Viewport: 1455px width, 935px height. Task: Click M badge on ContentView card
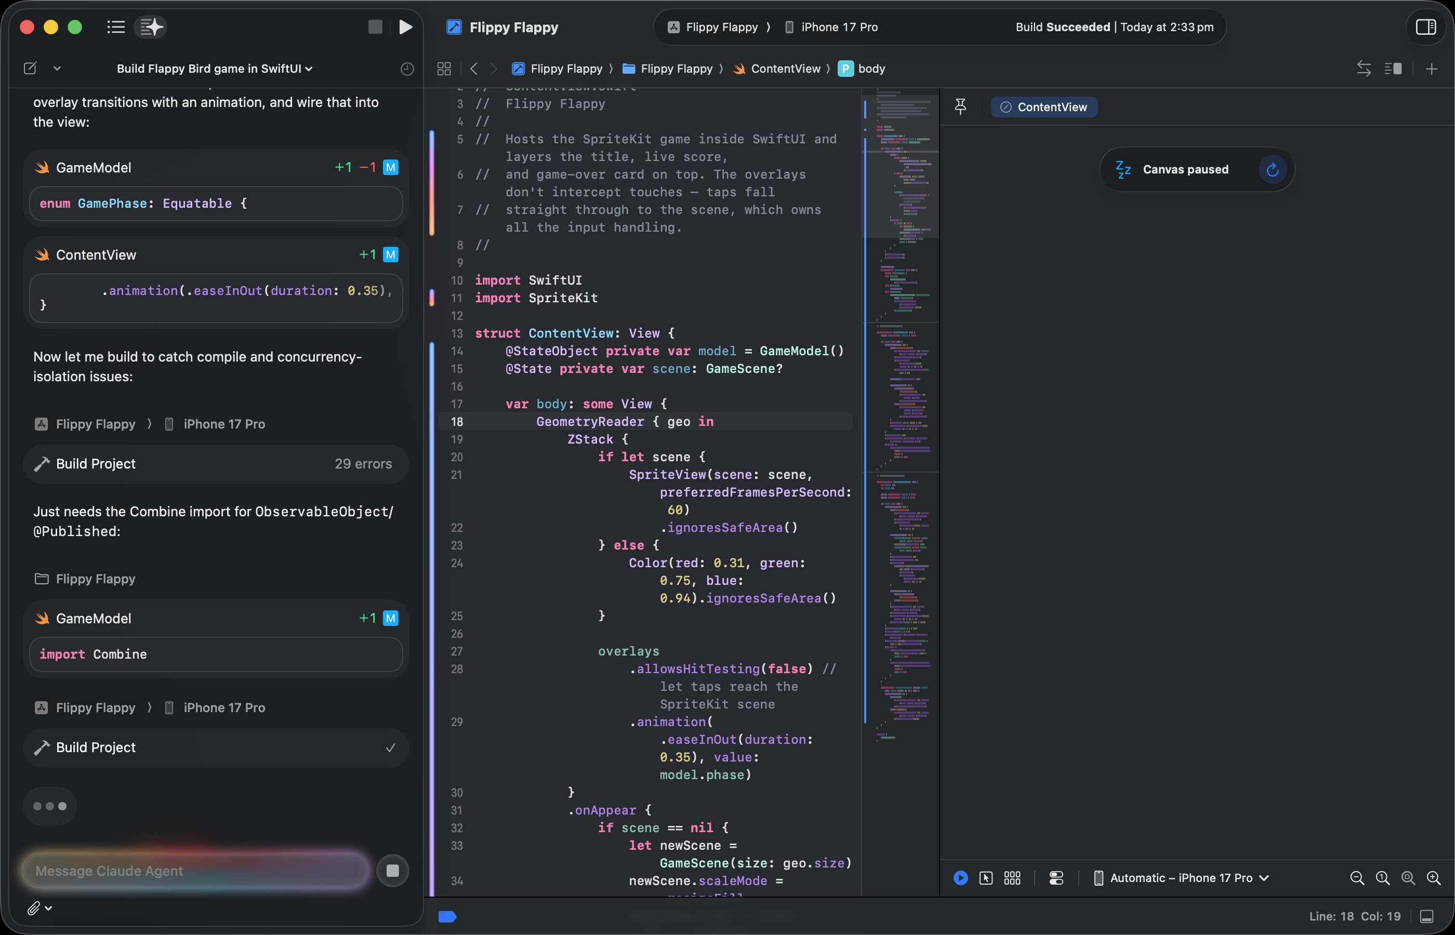click(x=390, y=255)
